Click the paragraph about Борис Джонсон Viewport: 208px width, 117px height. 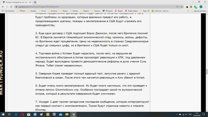coord(92,39)
